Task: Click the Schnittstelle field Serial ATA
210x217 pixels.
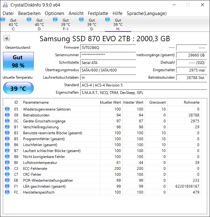Action: tap(108, 62)
